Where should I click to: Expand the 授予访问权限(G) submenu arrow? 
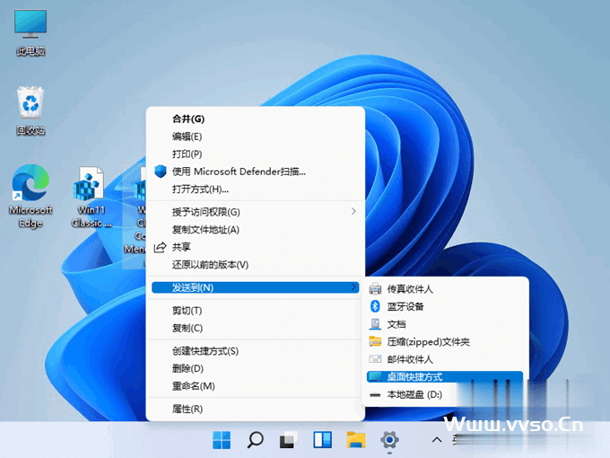353,211
